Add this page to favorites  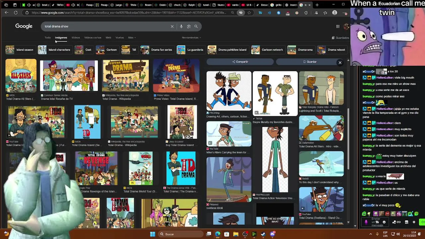tap(249, 13)
